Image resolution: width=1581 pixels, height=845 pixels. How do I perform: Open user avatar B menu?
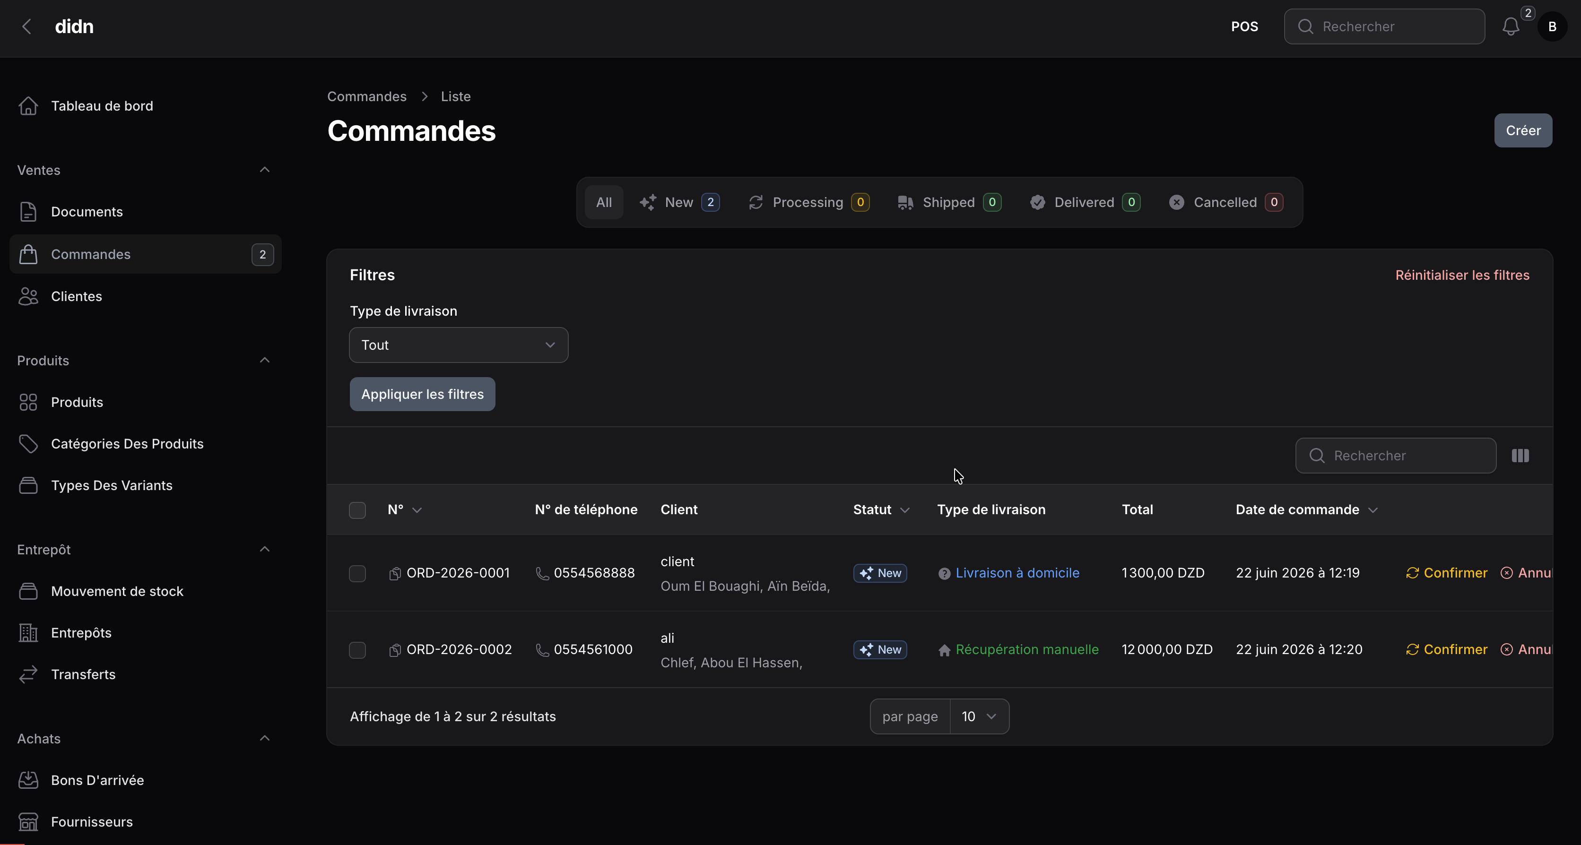pyautogui.click(x=1552, y=26)
